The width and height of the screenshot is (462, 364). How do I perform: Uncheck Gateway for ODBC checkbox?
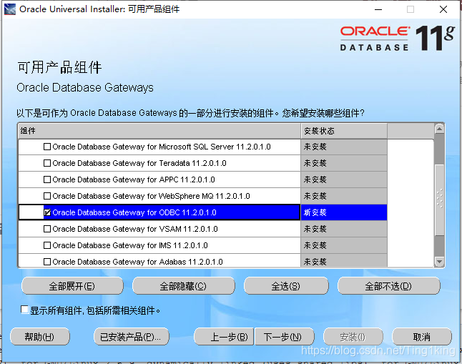point(47,212)
